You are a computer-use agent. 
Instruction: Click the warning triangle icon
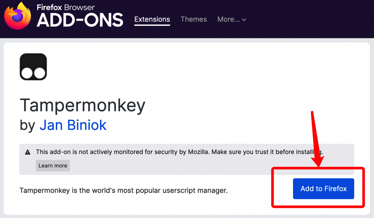(28, 152)
